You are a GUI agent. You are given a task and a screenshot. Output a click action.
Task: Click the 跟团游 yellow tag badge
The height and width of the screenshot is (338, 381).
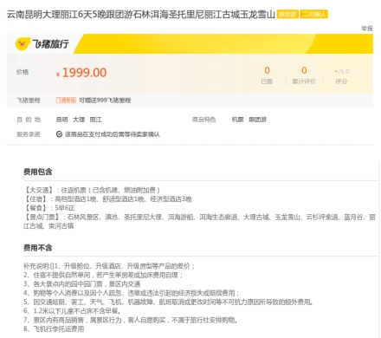tap(287, 14)
